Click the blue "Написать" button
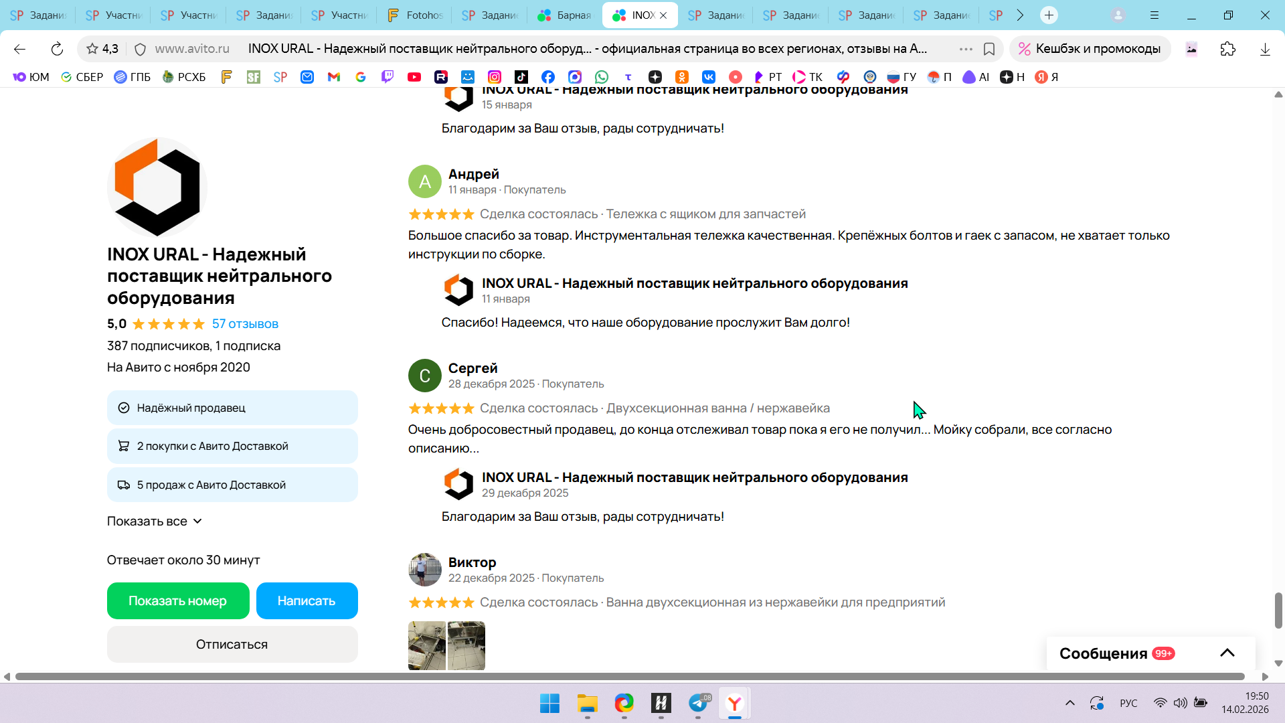The image size is (1285, 723). click(x=307, y=600)
